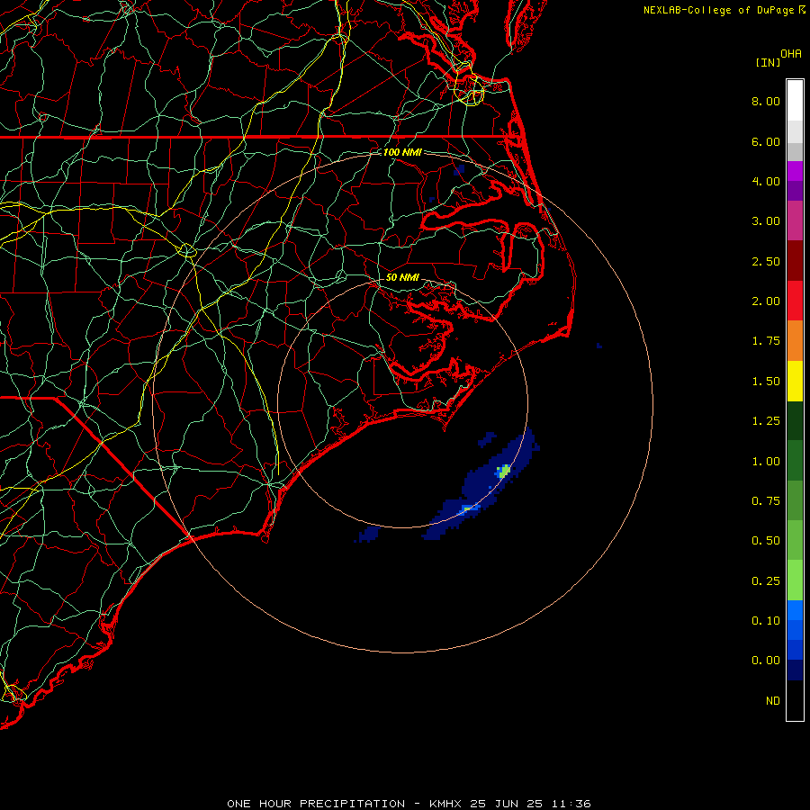
Task: Click the dark maroon swatch in the color scale
Action: point(795,261)
